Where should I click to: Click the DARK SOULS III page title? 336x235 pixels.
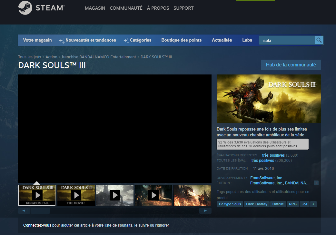point(52,65)
